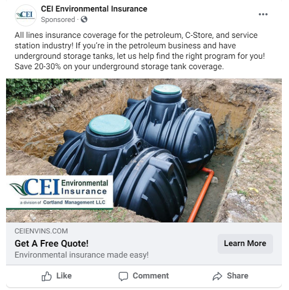This screenshot has height=290, width=289.
Task: Open the underground storage tanks ad photo
Action: [144, 150]
